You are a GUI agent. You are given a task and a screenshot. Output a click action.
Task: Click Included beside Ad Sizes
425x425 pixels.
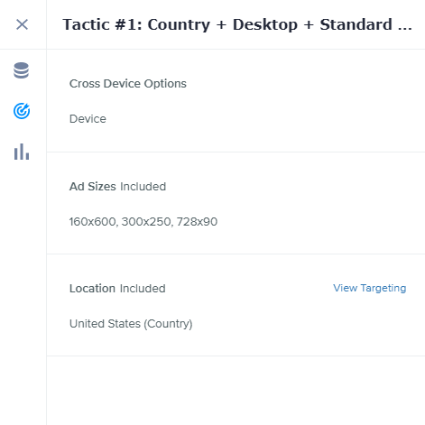coord(143,187)
